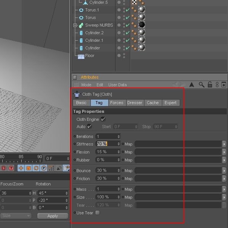
Task: Click the red question mark autokey icon
Action: [x=11, y=168]
